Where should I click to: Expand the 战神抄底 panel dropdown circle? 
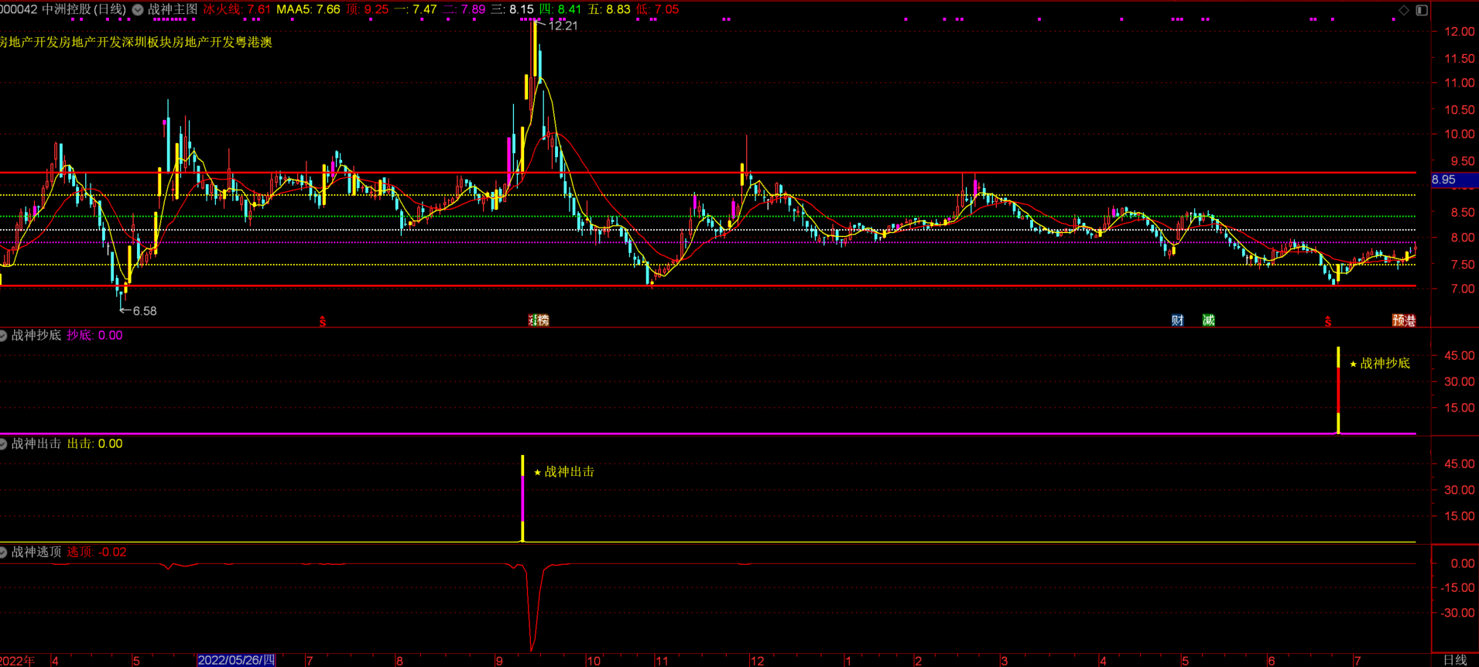[3, 335]
